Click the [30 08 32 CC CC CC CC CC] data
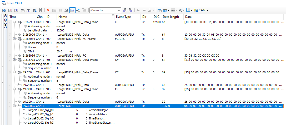The width and height of the screenshot is (286, 126). coord(203,39)
